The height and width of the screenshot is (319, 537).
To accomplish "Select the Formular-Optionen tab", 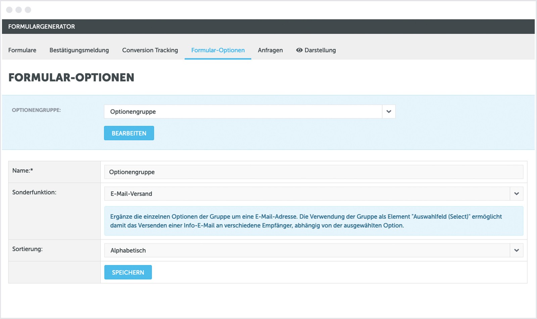I will tap(218, 50).
